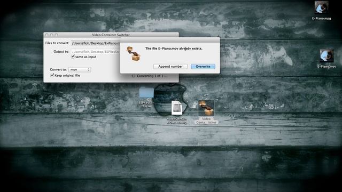Select the VideoContainerSwitcher dmg file icon
This screenshot has height=192, width=342.
177,108
